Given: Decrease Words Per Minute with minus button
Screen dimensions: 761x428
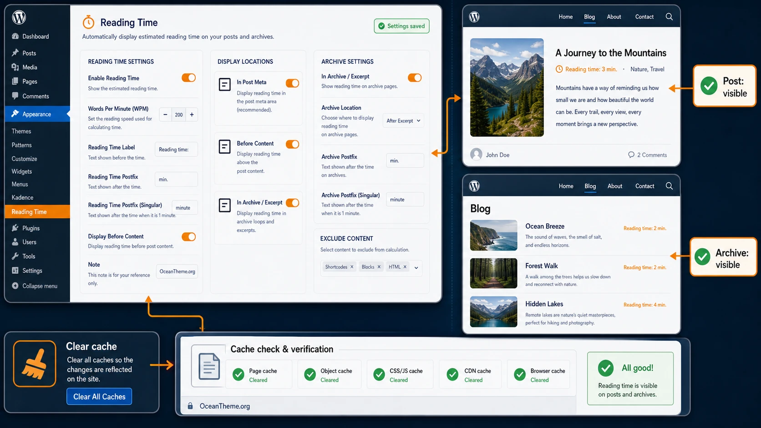Looking at the screenshot, I should click(x=165, y=115).
